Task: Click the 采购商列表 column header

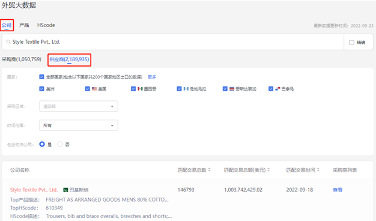Action: click(x=345, y=170)
